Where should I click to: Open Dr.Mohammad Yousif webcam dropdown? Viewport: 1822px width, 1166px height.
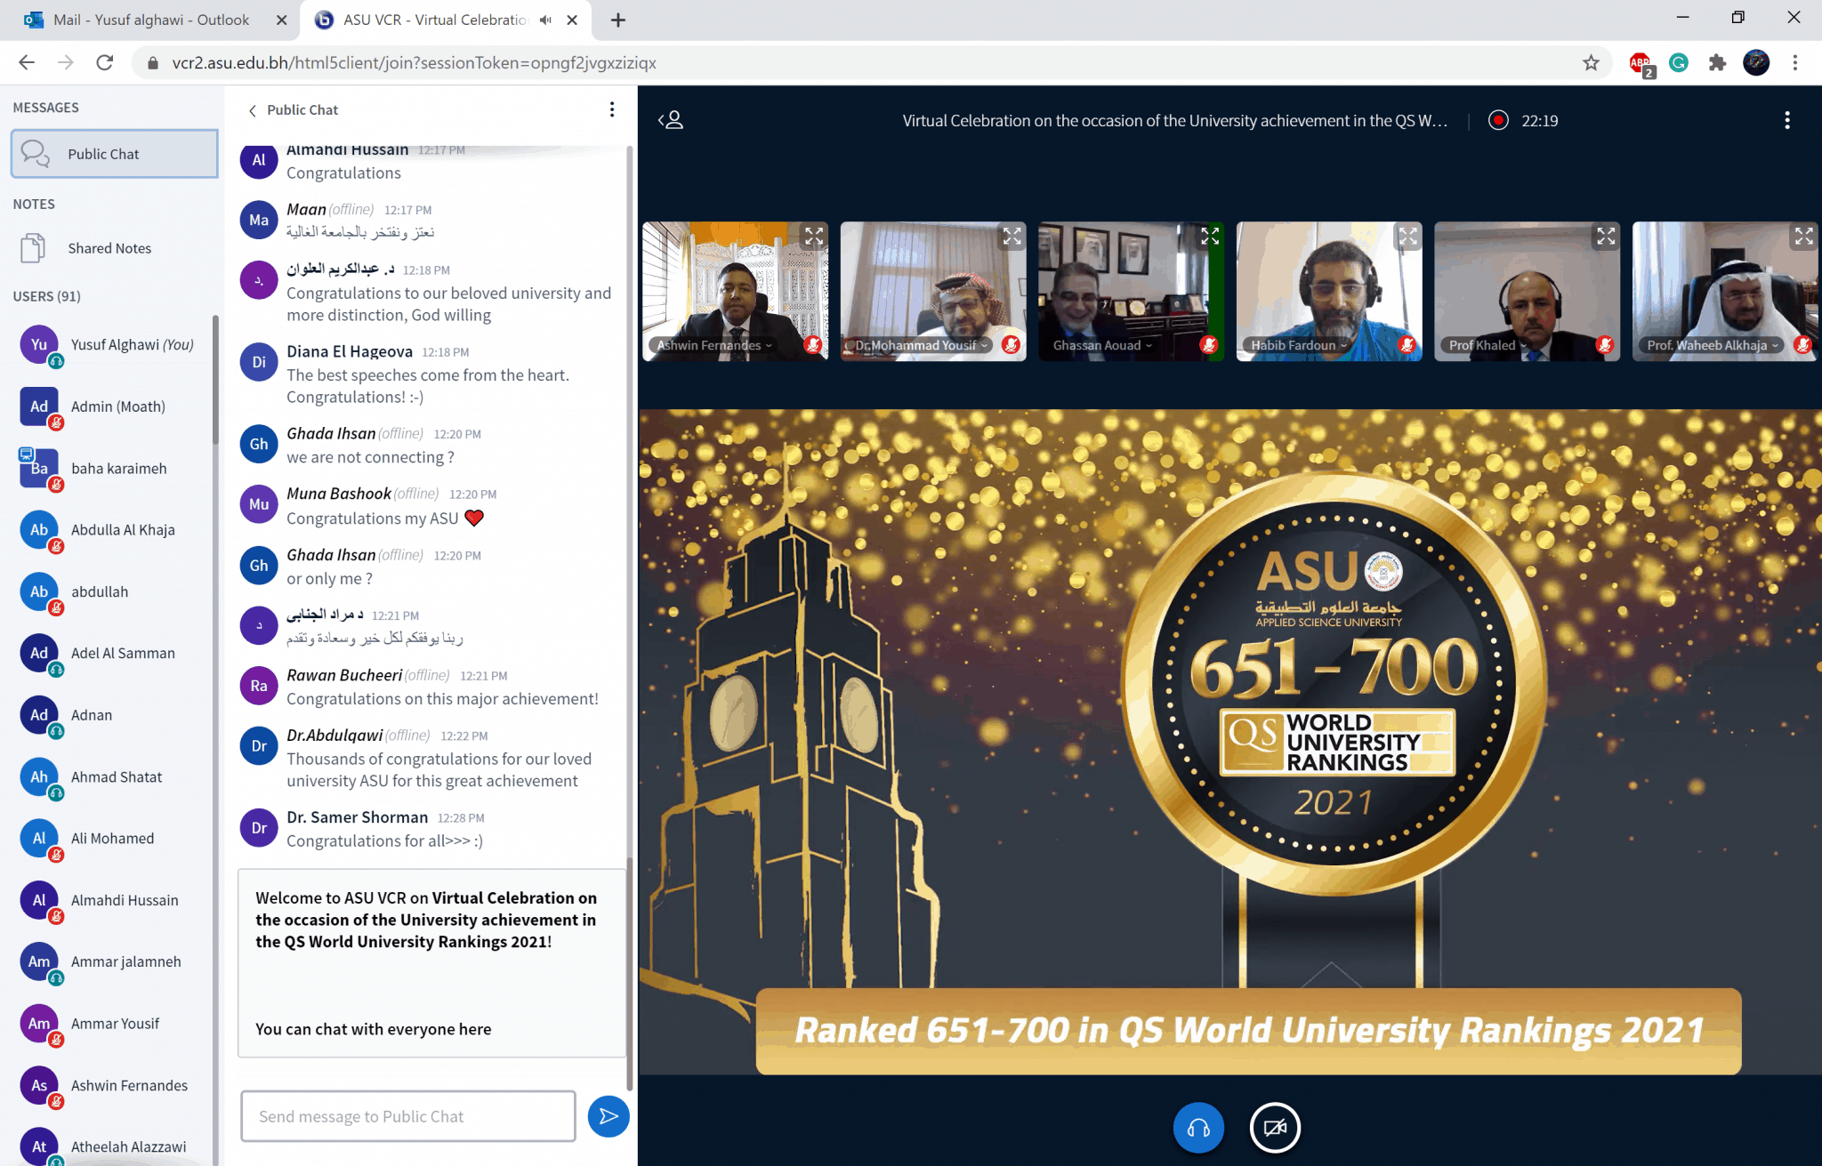(921, 345)
